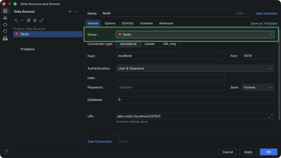Screen dimensions: 281x158
Task: Go back using the left arrow
Action: coord(70,11)
